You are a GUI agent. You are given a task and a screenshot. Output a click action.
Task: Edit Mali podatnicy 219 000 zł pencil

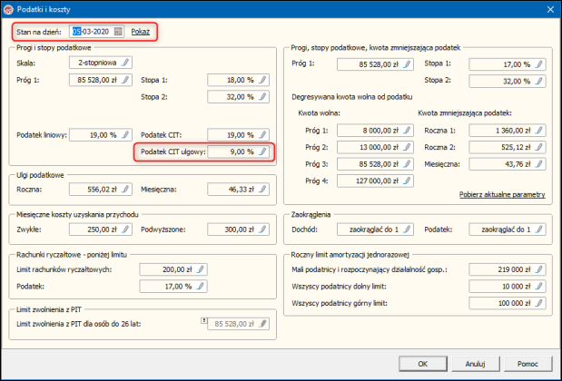538,269
